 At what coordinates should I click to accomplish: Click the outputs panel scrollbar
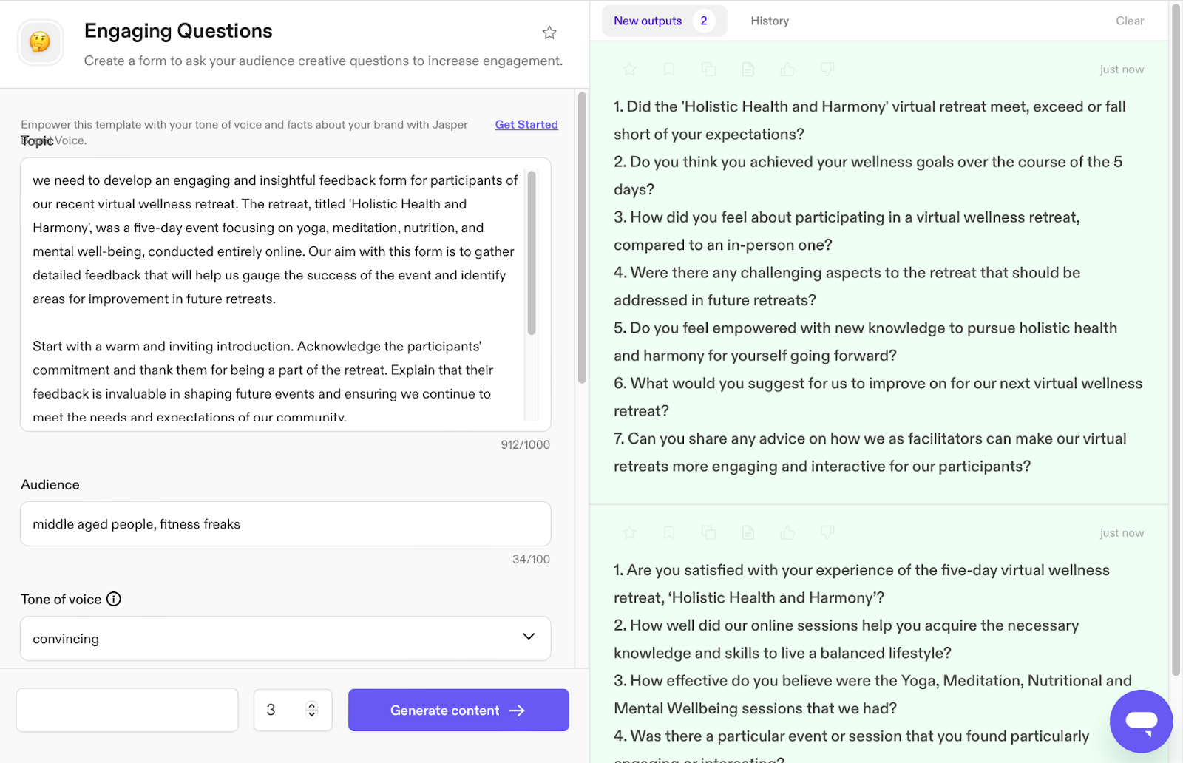(1176, 340)
